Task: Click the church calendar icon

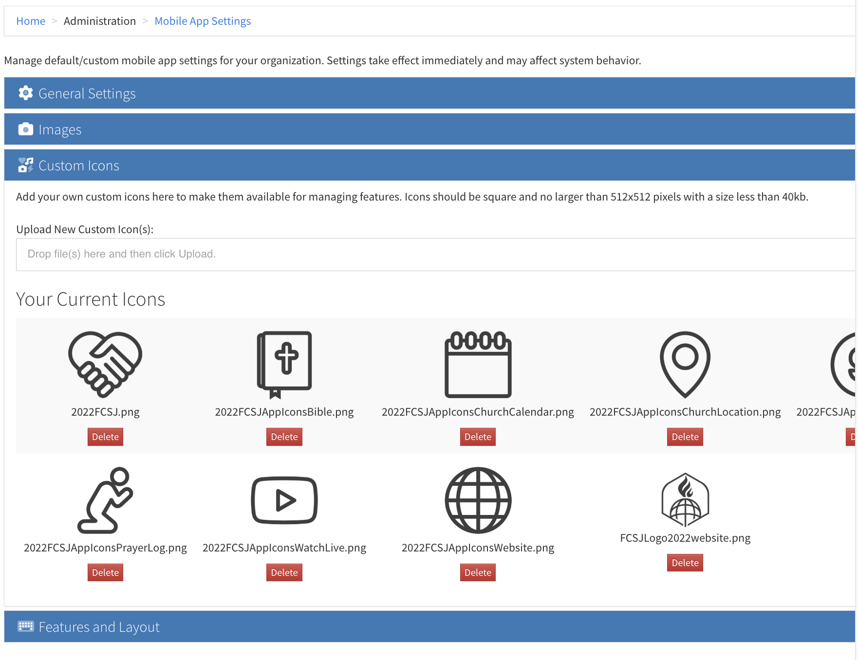Action: (478, 365)
